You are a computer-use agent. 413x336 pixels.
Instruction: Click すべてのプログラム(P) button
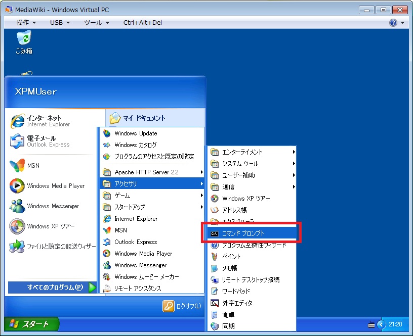point(52,287)
